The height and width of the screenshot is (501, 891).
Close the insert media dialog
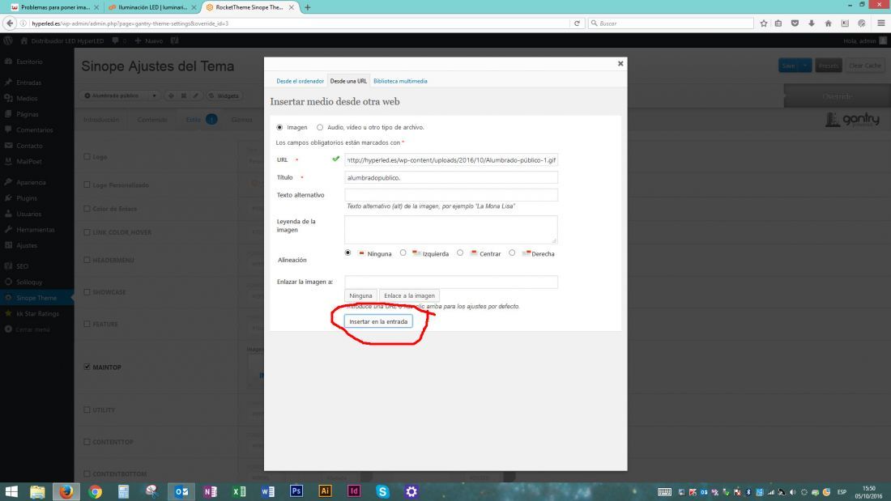tap(620, 64)
